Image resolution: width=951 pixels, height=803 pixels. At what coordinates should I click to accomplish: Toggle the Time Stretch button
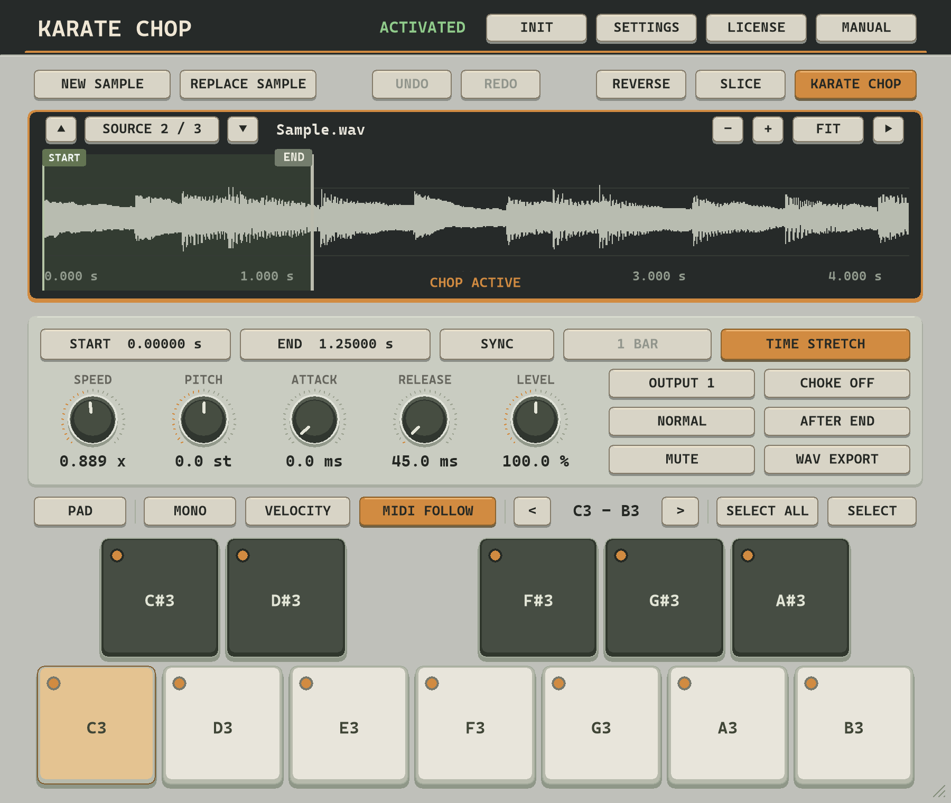pos(815,344)
